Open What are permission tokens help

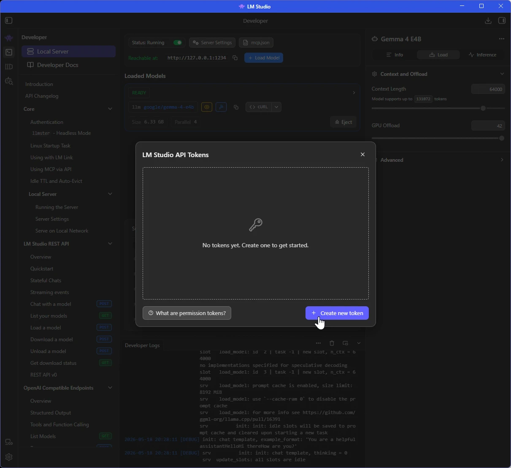tap(187, 313)
